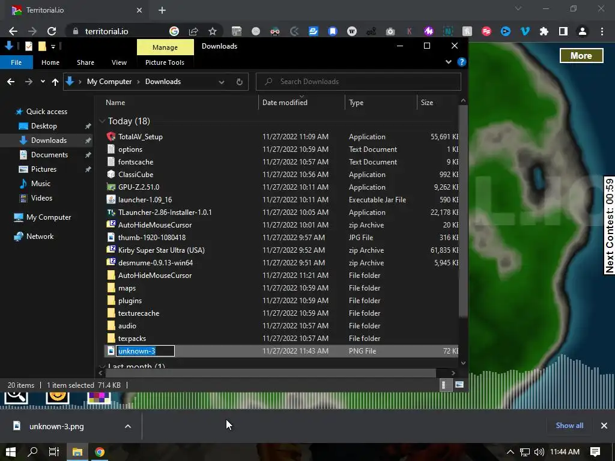Select Music in navigation pane
This screenshot has height=461, width=615.
pos(40,184)
